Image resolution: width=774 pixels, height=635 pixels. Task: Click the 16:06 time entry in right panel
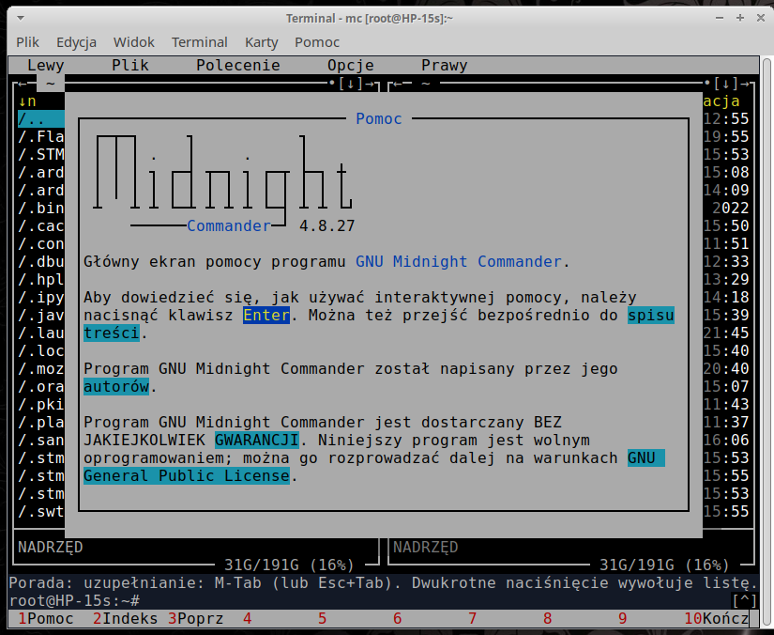pyautogui.click(x=725, y=440)
